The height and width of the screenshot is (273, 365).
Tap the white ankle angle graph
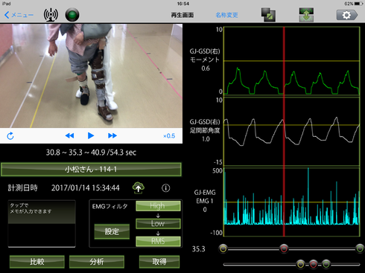click(292, 132)
